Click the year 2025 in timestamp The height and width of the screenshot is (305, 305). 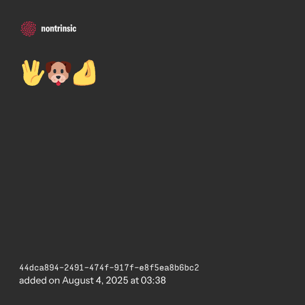(117, 281)
